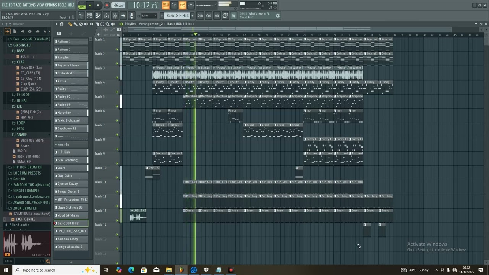Click the microphone recording icon
489x275 pixels.
pyautogui.click(x=131, y=16)
